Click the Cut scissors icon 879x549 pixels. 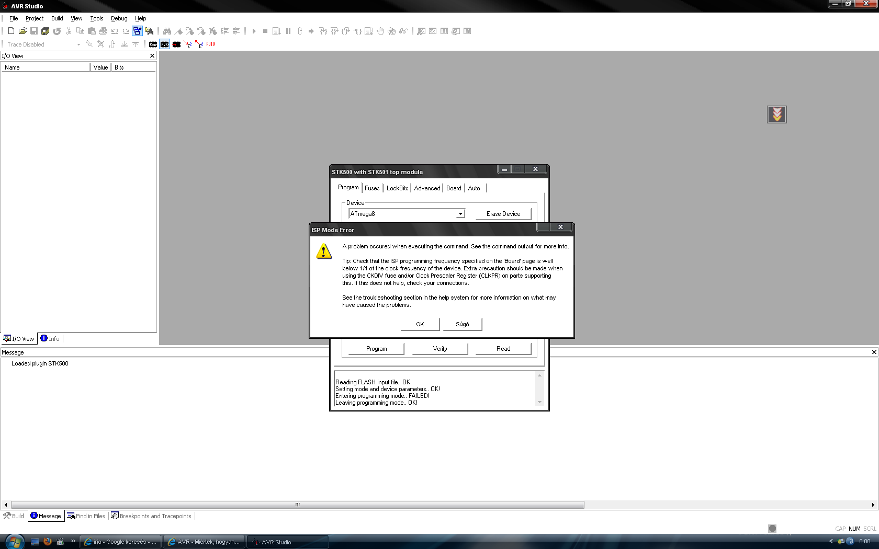click(x=69, y=31)
